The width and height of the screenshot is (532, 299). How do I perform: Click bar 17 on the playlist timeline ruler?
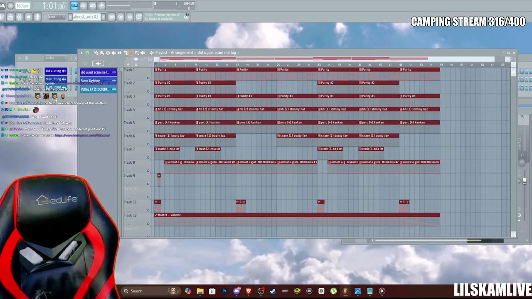tap(237, 65)
